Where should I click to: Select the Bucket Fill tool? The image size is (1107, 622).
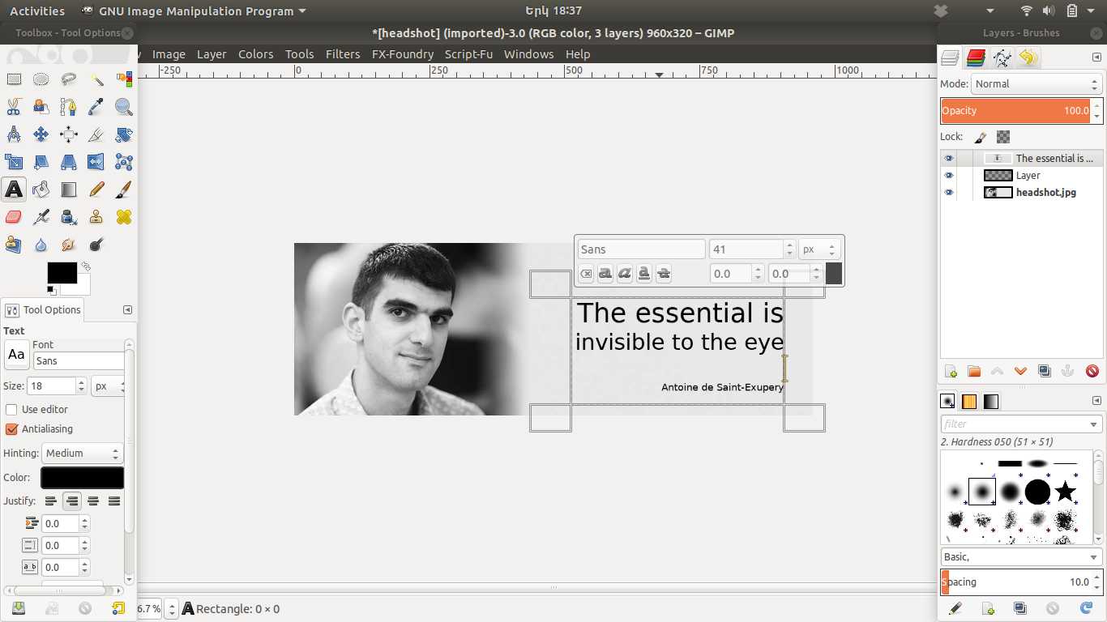point(41,190)
